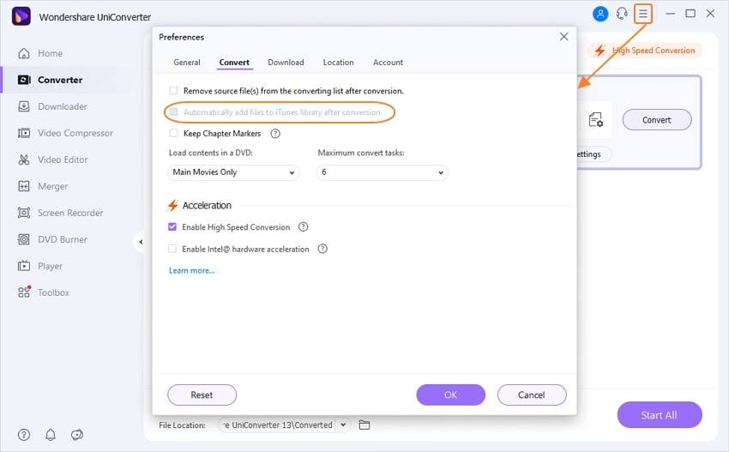Click the help question mark icon at bottom left
Image resolution: width=729 pixels, height=452 pixels.
24,435
